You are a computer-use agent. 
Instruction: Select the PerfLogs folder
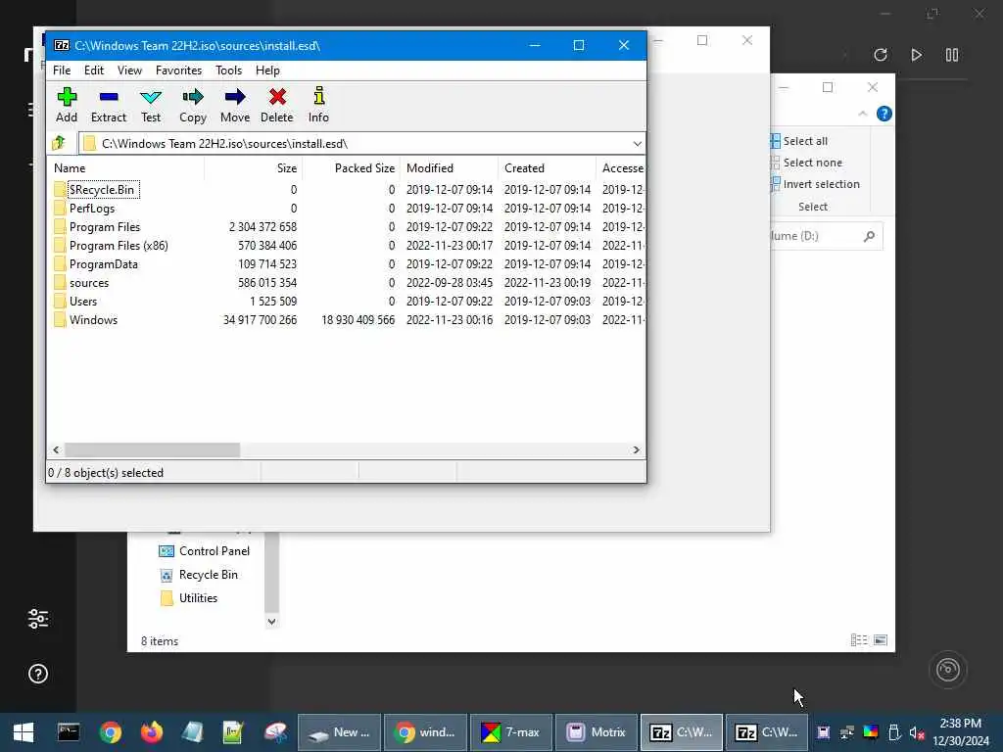pos(92,208)
